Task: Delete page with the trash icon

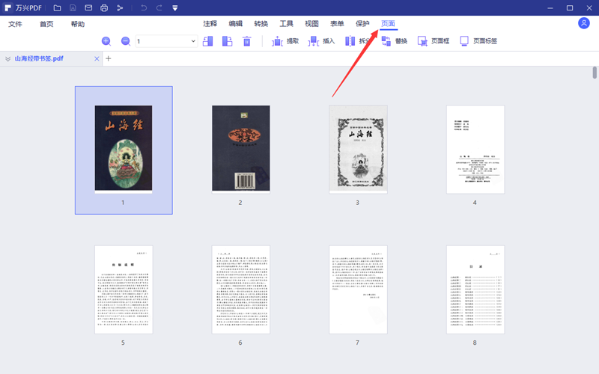Action: click(x=246, y=41)
